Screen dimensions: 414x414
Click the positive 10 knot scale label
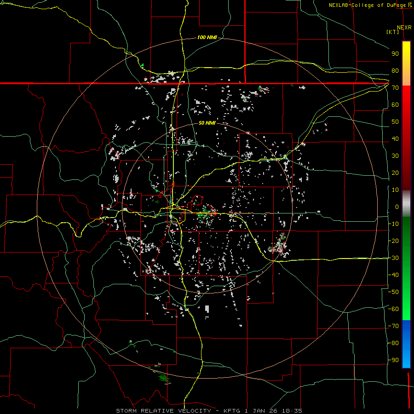click(395, 190)
